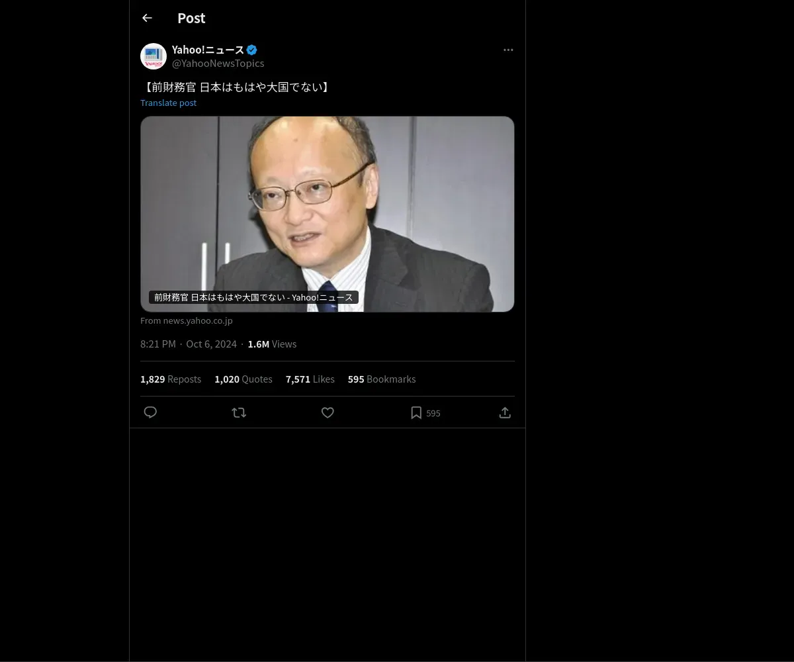
Task: Bookmark the post with bookmark icon
Action: (416, 412)
